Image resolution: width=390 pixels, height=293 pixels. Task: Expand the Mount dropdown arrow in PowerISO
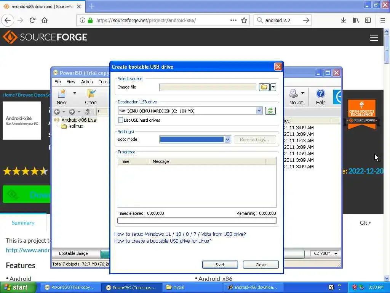pos(302,93)
